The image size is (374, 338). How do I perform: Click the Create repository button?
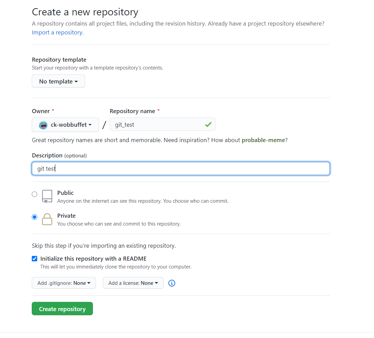(62, 309)
